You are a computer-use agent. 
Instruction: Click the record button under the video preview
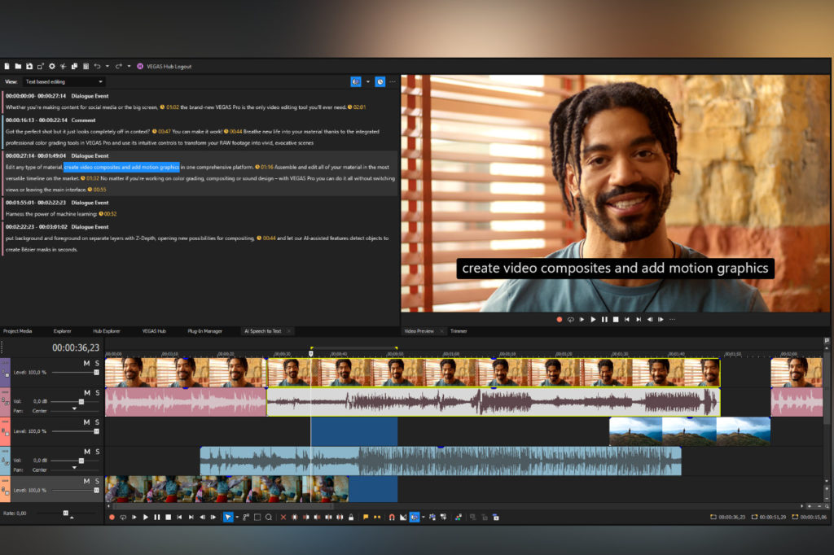point(559,320)
